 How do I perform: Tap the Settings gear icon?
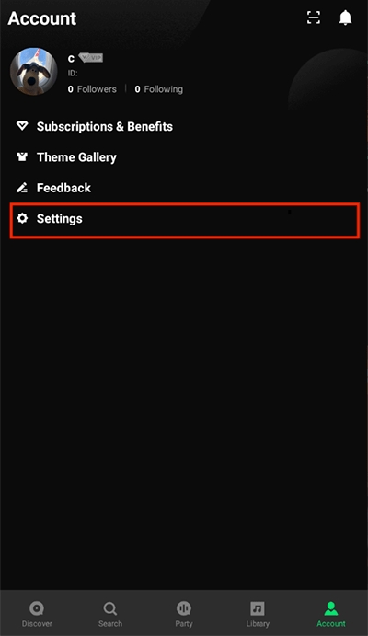coord(22,219)
